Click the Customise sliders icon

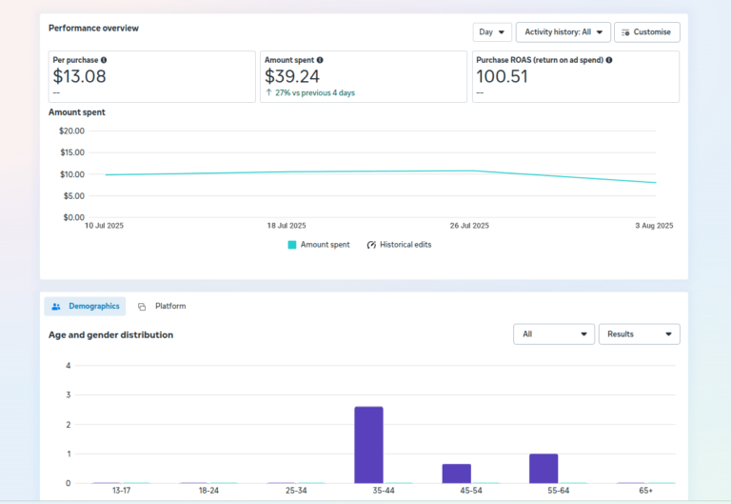click(624, 32)
